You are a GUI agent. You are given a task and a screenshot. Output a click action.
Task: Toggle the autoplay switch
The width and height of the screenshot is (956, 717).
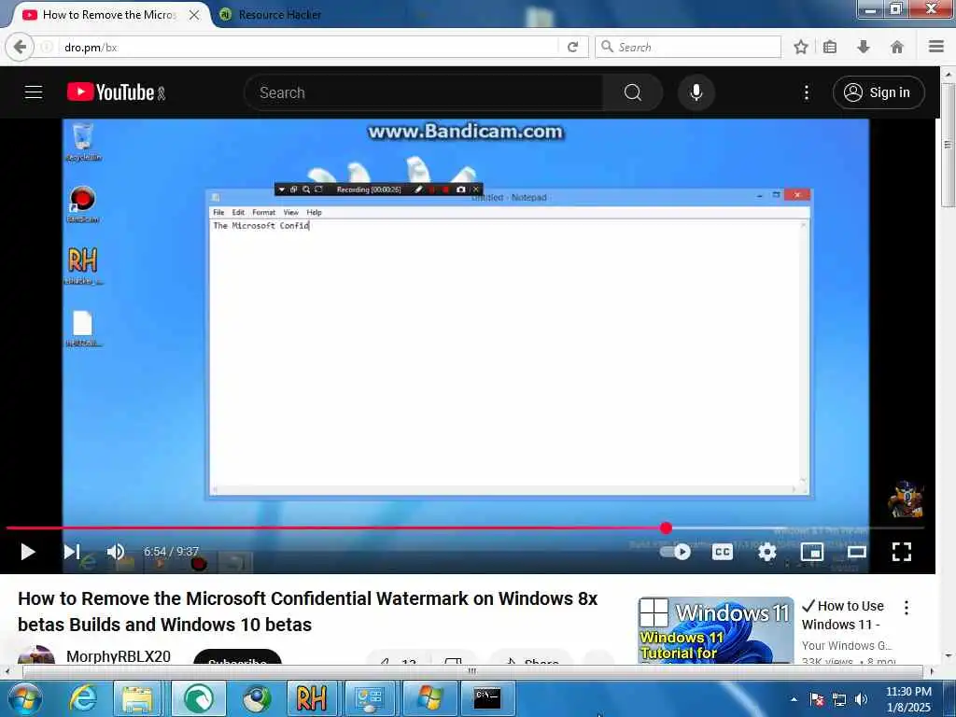(x=676, y=552)
